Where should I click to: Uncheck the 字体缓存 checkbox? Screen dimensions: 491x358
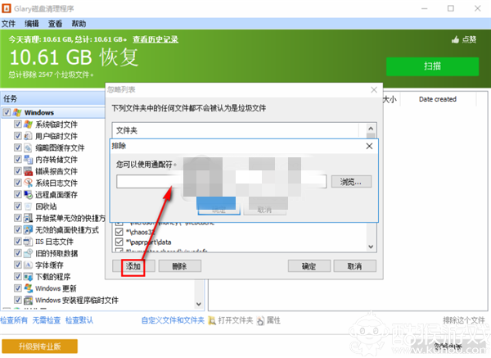(x=18, y=265)
